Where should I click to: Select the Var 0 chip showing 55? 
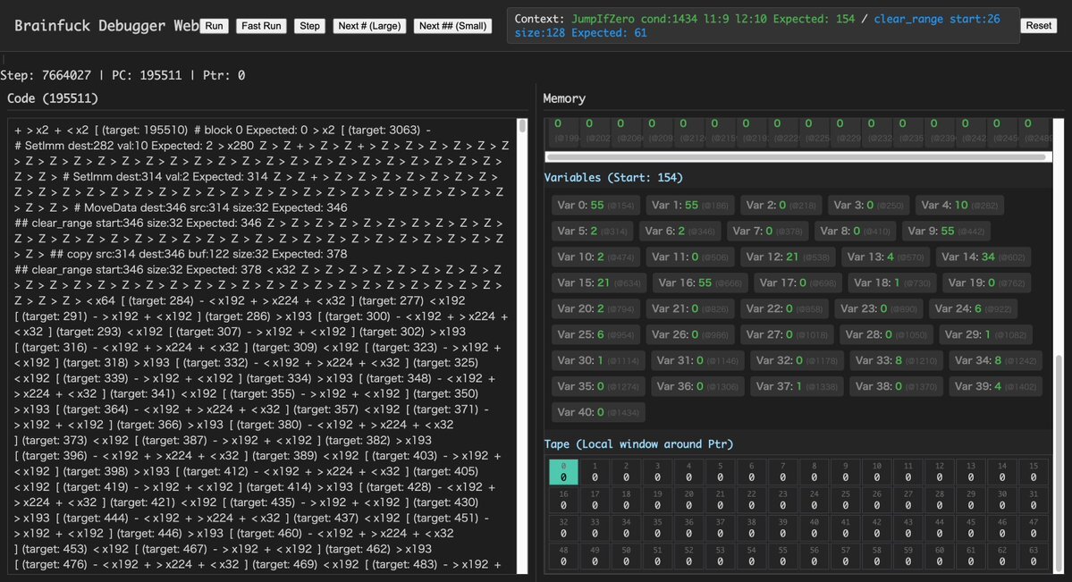(x=595, y=206)
